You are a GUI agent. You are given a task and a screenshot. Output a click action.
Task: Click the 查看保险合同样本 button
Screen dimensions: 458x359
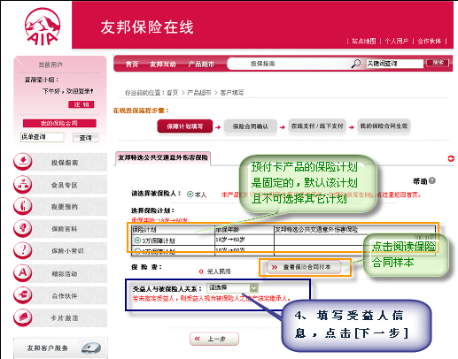304,267
